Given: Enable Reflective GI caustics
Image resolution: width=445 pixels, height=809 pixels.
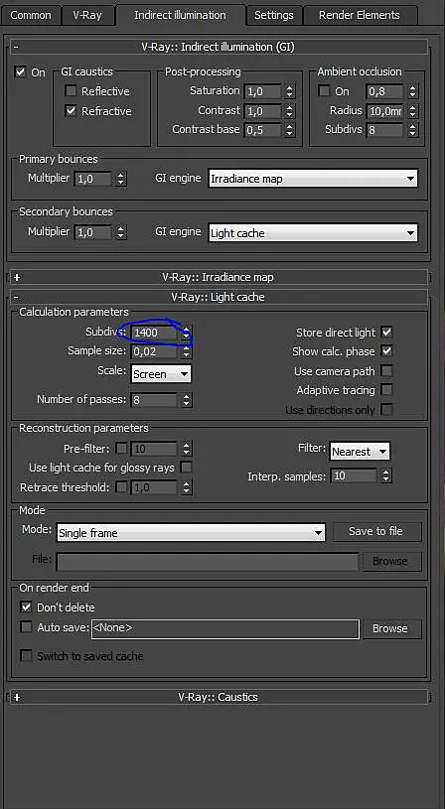Looking at the screenshot, I should 71,91.
